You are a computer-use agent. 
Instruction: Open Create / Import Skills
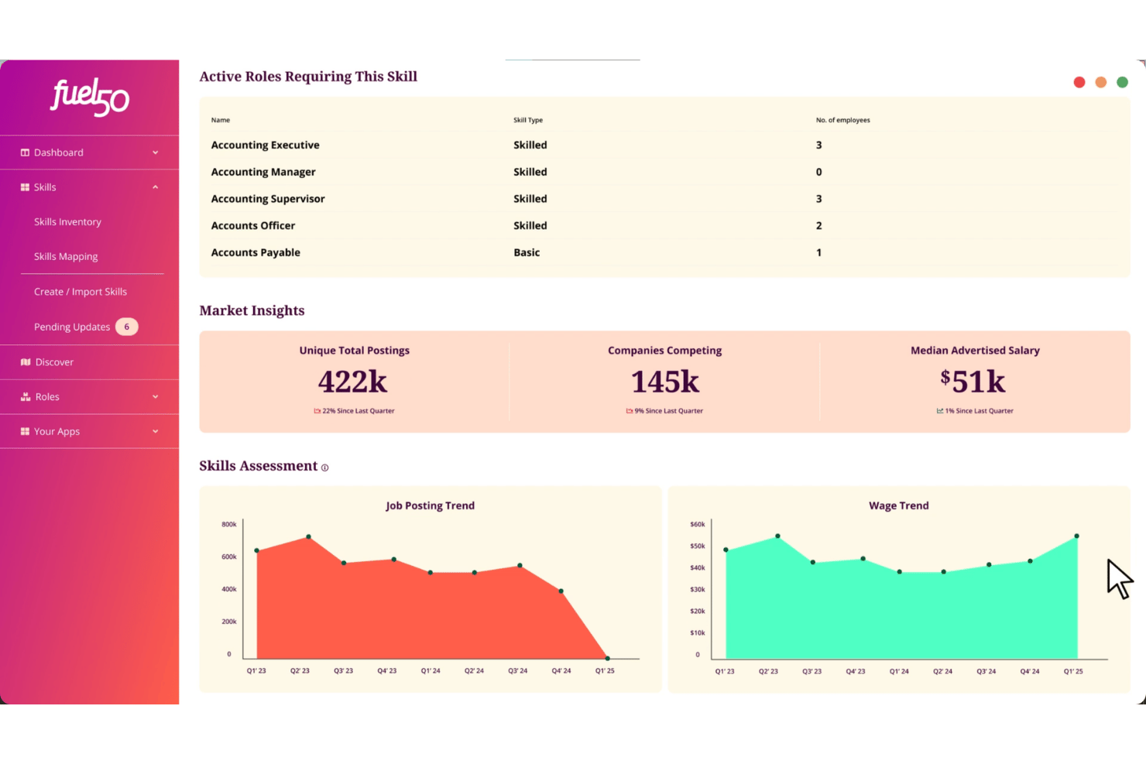(81, 292)
